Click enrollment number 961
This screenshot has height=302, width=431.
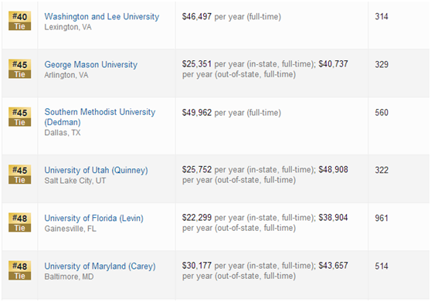point(382,218)
